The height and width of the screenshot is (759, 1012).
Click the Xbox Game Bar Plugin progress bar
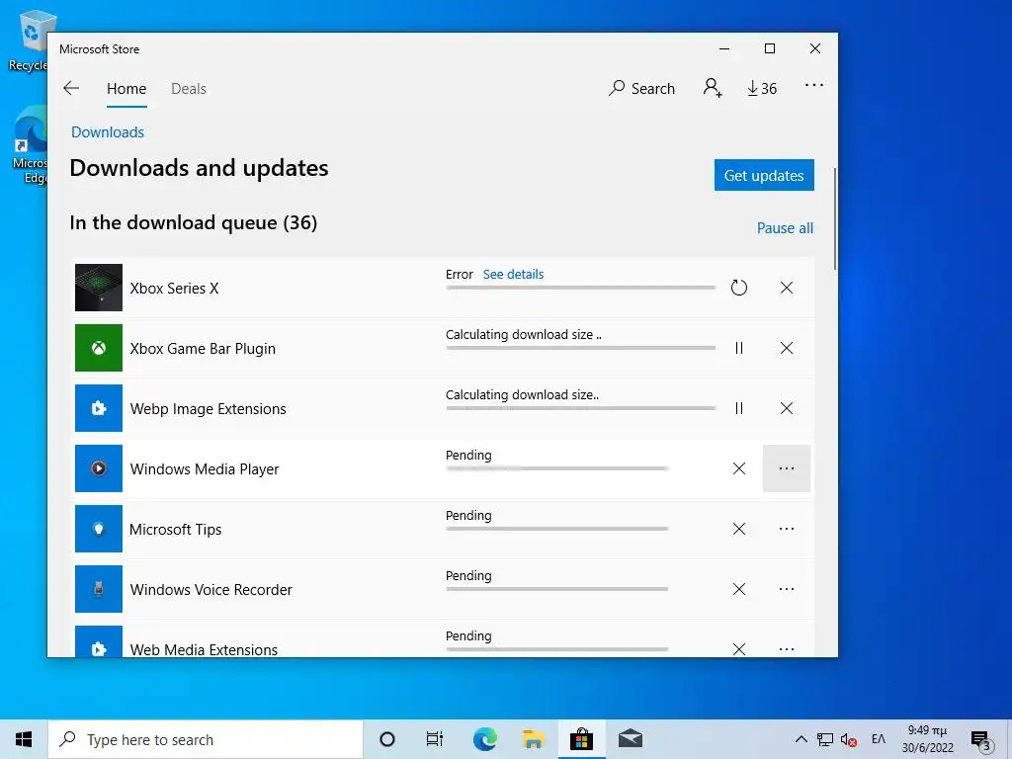click(x=581, y=348)
